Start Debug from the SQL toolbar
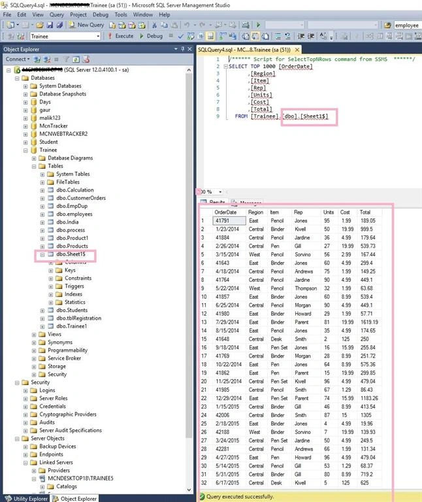The image size is (422, 502). coord(151,36)
